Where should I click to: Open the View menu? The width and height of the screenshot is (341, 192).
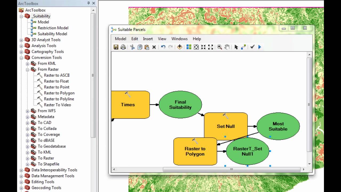pyautogui.click(x=162, y=39)
